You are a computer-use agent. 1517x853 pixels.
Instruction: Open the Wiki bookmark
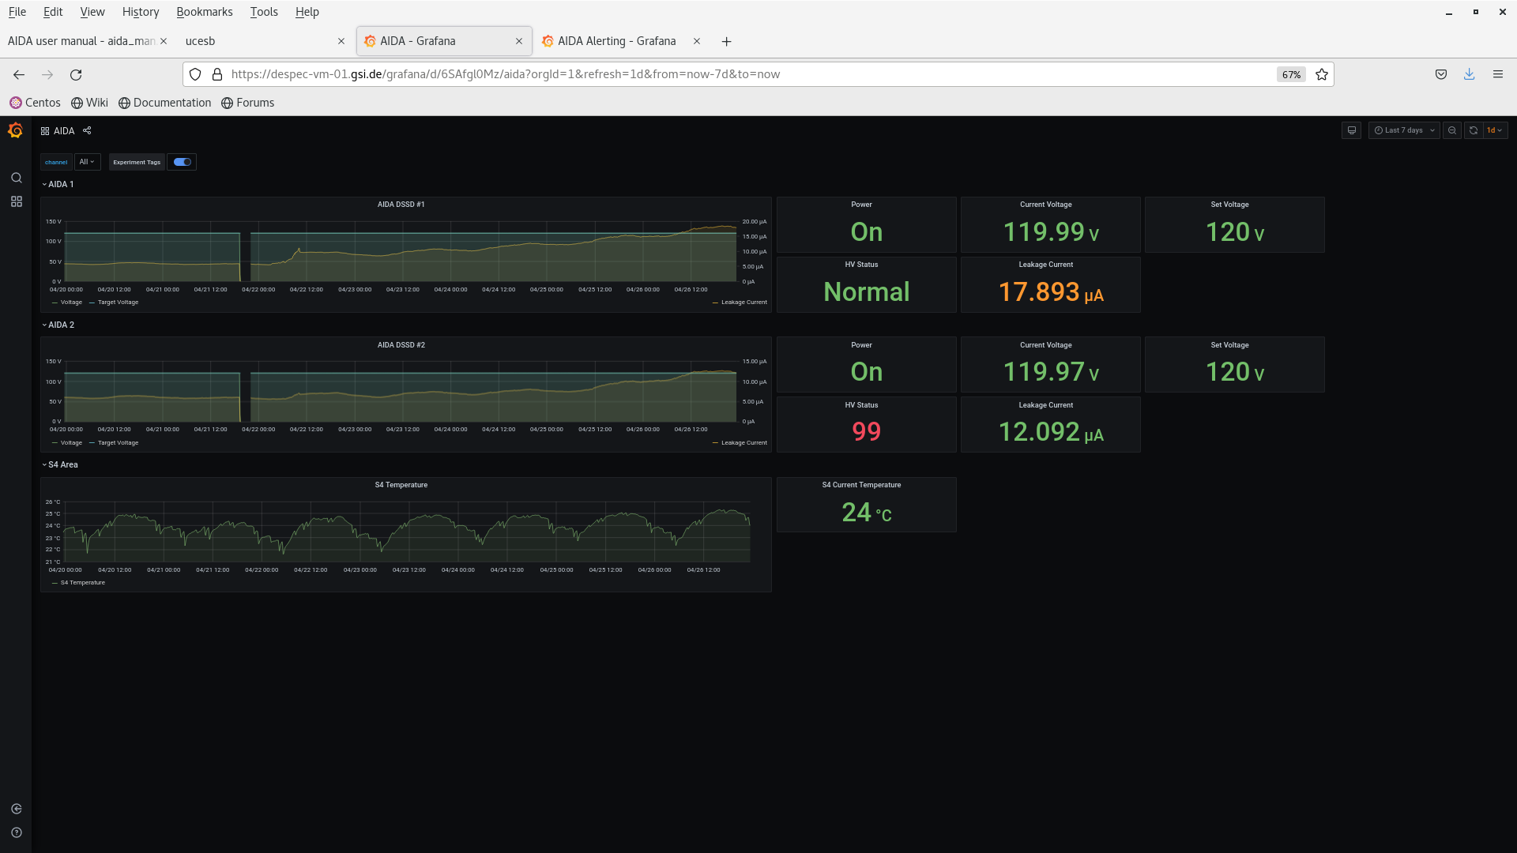(x=89, y=103)
